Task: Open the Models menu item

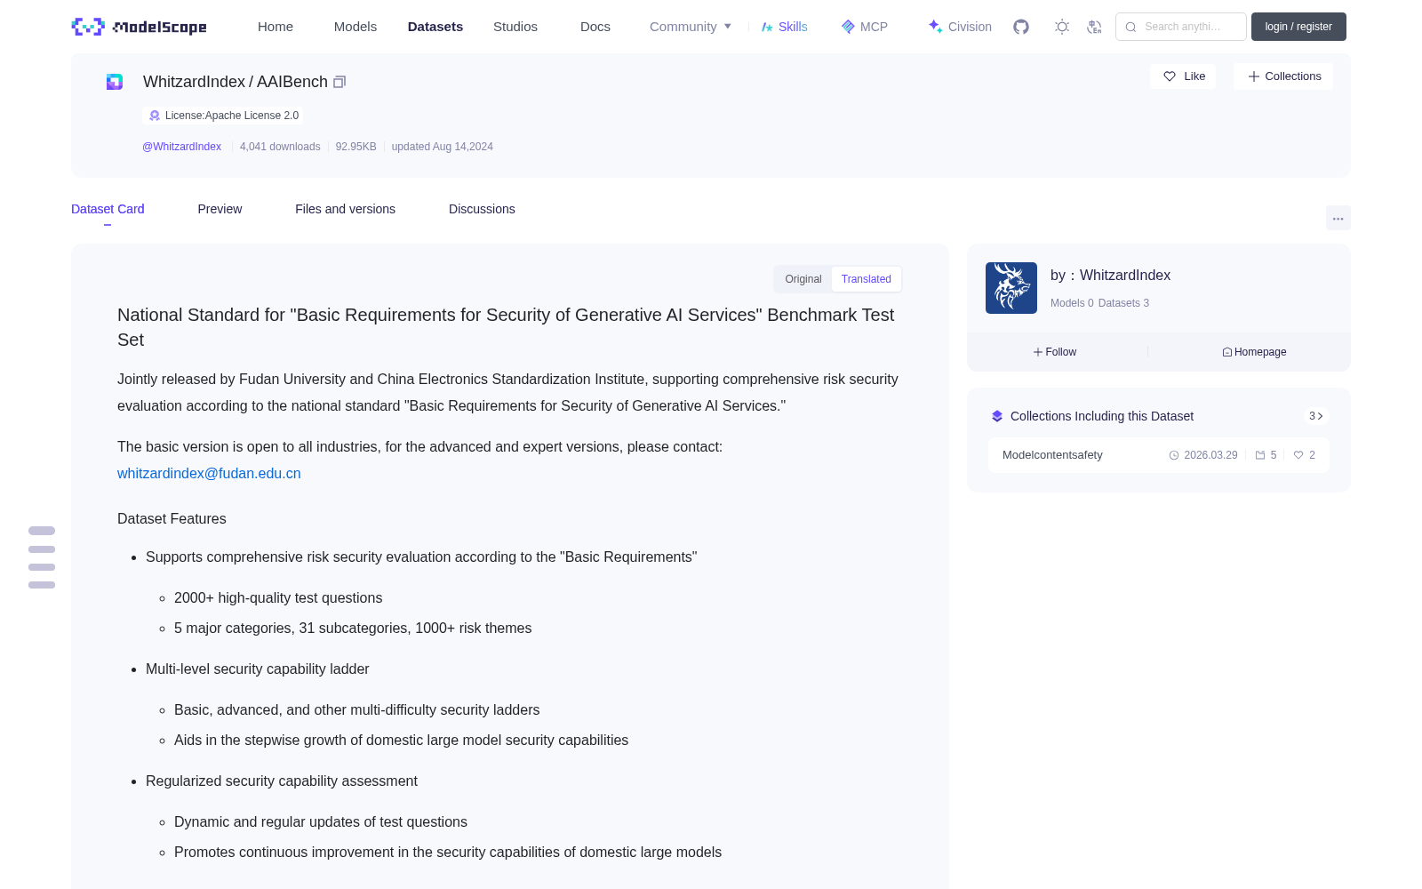Action: click(355, 27)
